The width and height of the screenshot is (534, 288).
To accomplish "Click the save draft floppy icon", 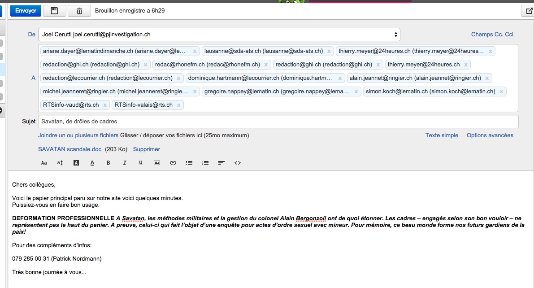I will click(x=55, y=11).
